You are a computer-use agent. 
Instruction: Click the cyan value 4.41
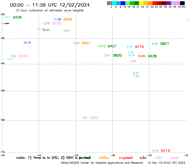(10, 59)
